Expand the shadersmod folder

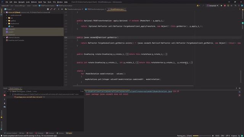point(7,24)
